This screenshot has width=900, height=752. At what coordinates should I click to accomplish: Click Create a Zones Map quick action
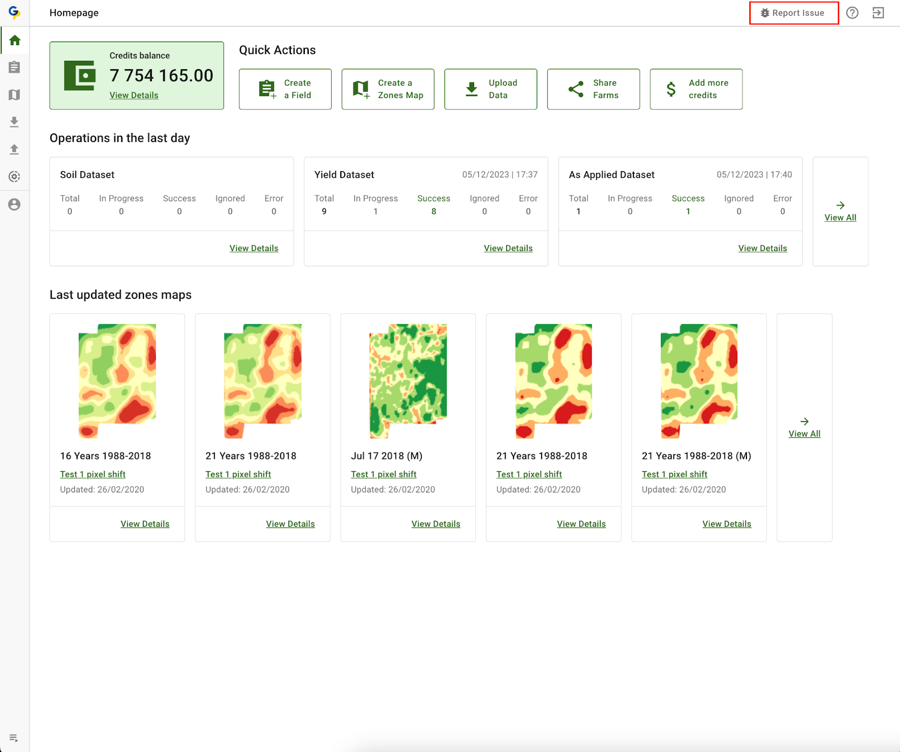click(388, 89)
